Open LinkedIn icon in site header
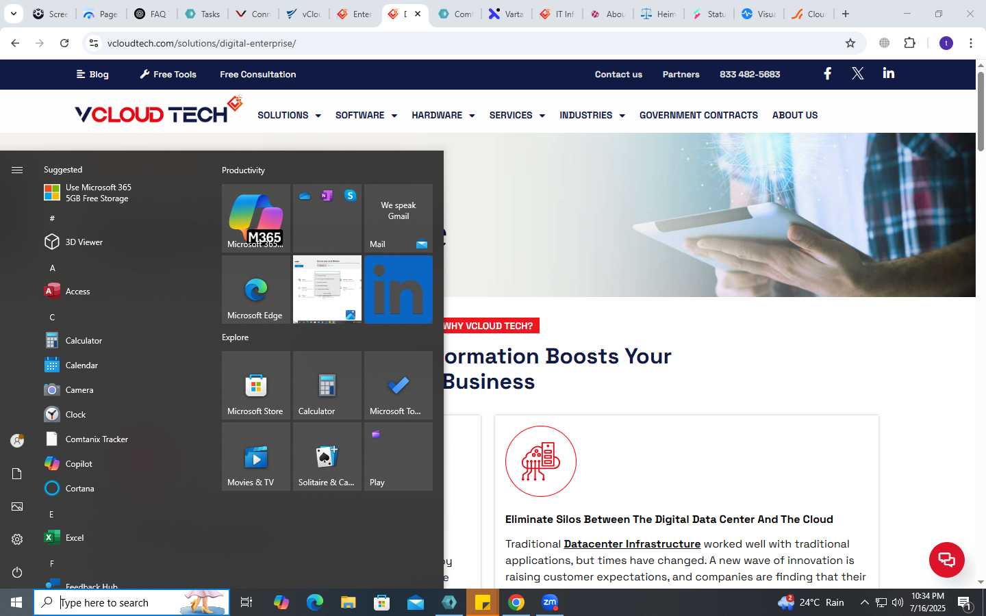 click(x=889, y=73)
